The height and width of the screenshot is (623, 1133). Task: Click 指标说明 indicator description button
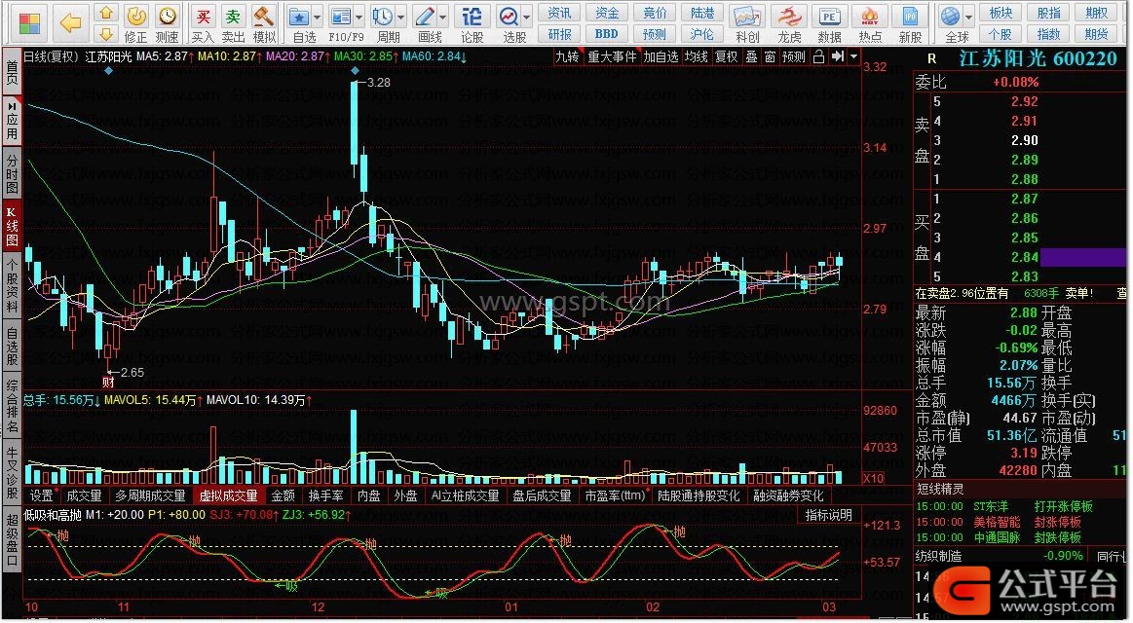pyautogui.click(x=829, y=516)
